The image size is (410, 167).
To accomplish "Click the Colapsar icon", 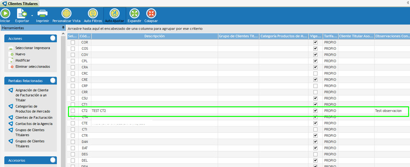I will click(151, 14).
